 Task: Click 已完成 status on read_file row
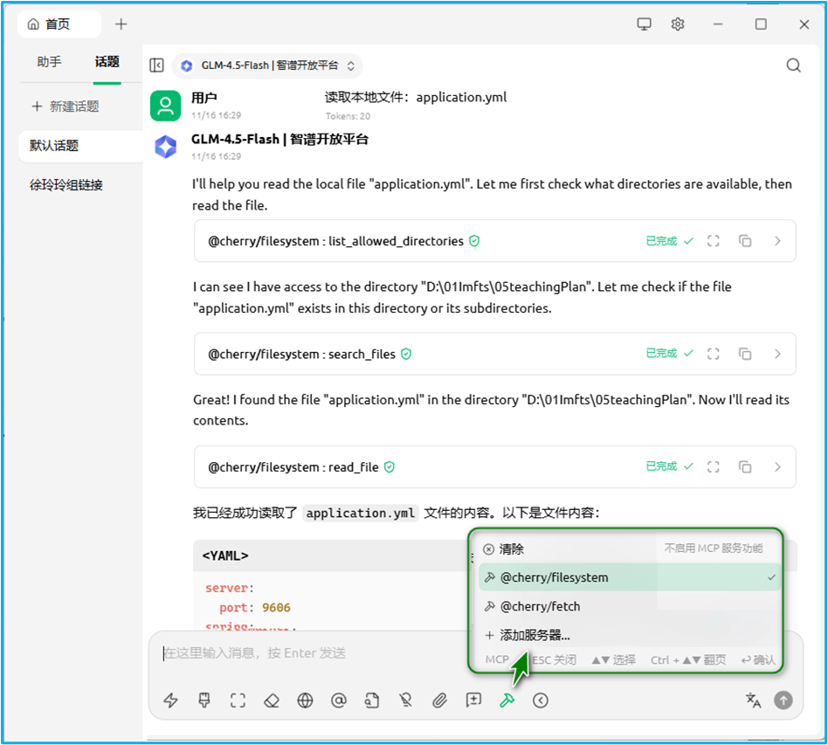pyautogui.click(x=661, y=466)
